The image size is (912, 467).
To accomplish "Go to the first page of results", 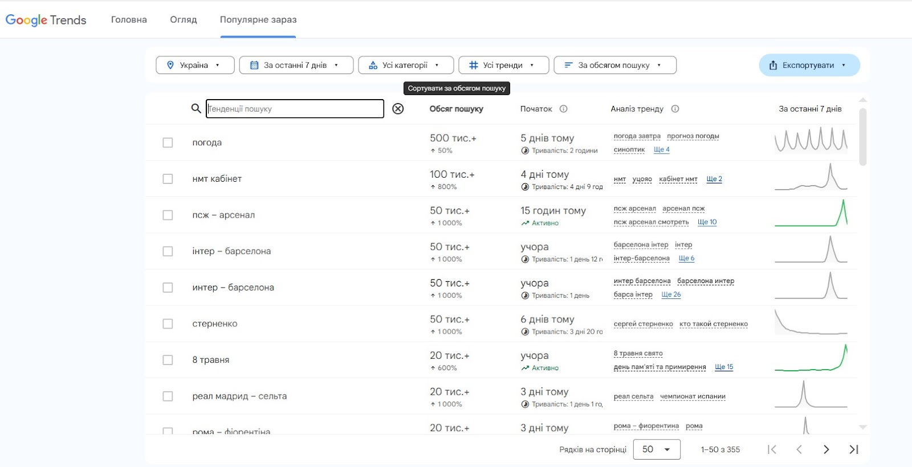I will pos(772,449).
